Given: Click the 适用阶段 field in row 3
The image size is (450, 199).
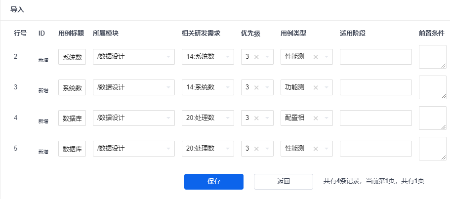Looking at the screenshot, I should click(x=375, y=87).
